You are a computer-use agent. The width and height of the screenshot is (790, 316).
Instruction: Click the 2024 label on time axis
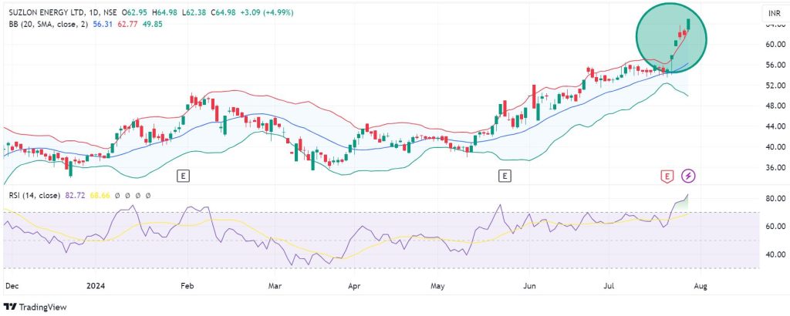coord(95,286)
